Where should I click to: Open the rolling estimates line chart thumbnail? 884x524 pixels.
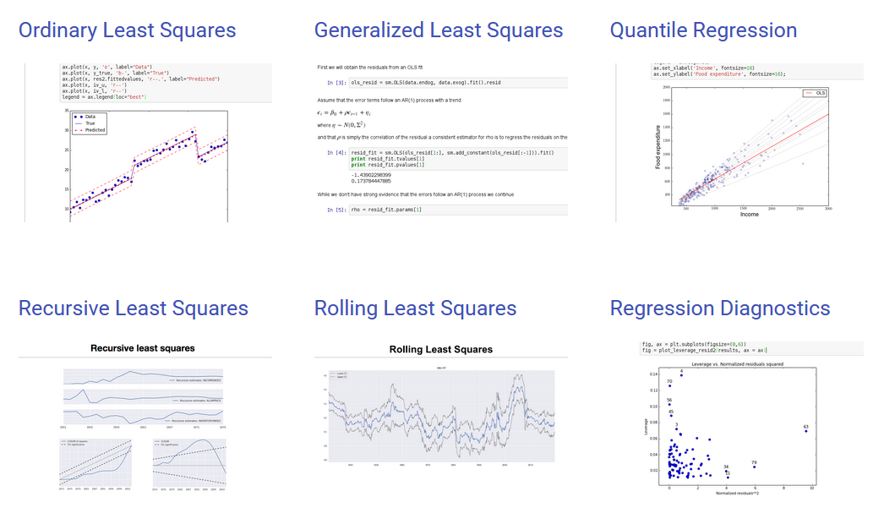(441, 416)
